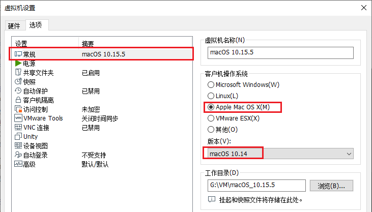The image size is (372, 212).
Task: Click the 浏览(B)... browse button
Action: click(331, 186)
